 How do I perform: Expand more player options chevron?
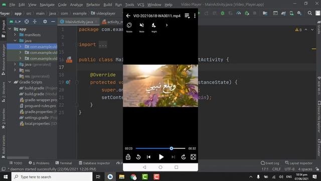[167, 25]
